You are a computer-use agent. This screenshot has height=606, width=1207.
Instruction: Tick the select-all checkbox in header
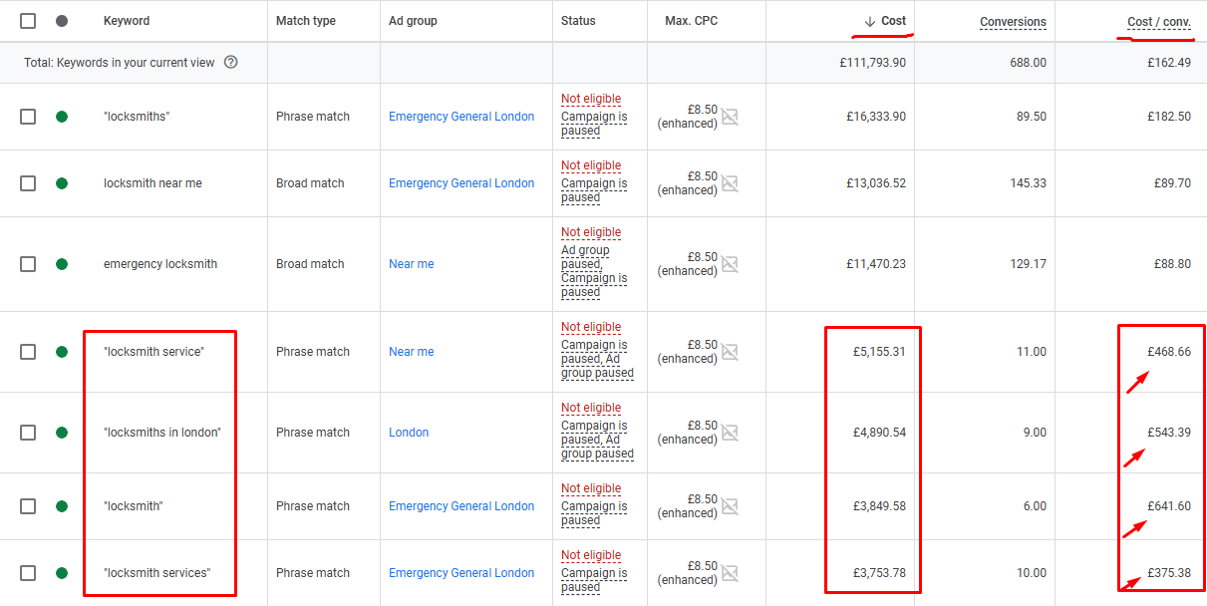click(x=28, y=21)
